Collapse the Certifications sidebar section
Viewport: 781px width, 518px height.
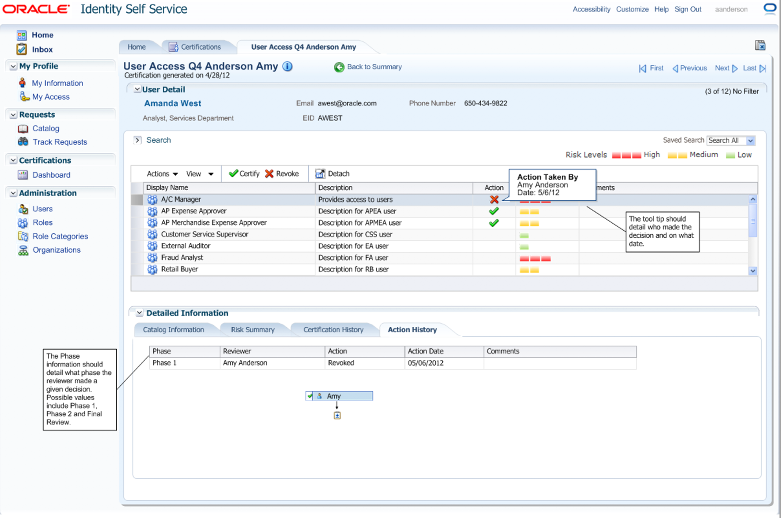point(13,161)
